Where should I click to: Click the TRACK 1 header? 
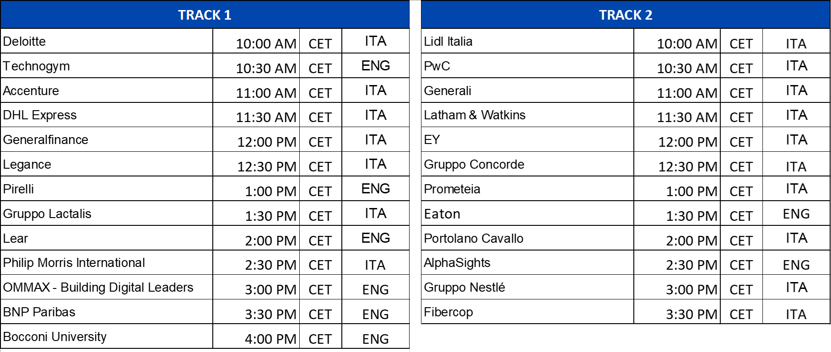pos(205,15)
